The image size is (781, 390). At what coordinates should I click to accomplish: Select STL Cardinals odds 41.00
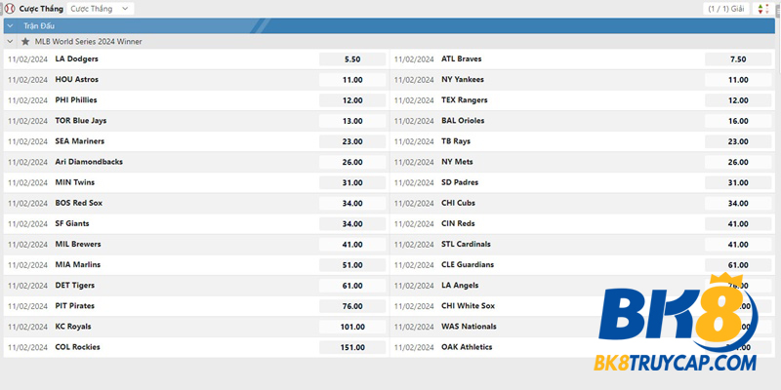[738, 245]
